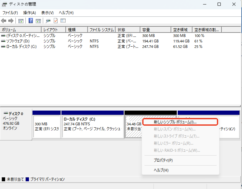Sort by the 状態 column header
This screenshot has height=189, width=242.
128,30
